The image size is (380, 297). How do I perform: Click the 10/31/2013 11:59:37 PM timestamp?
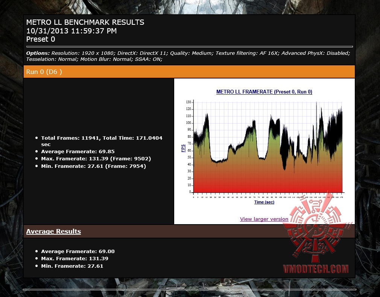71,31
